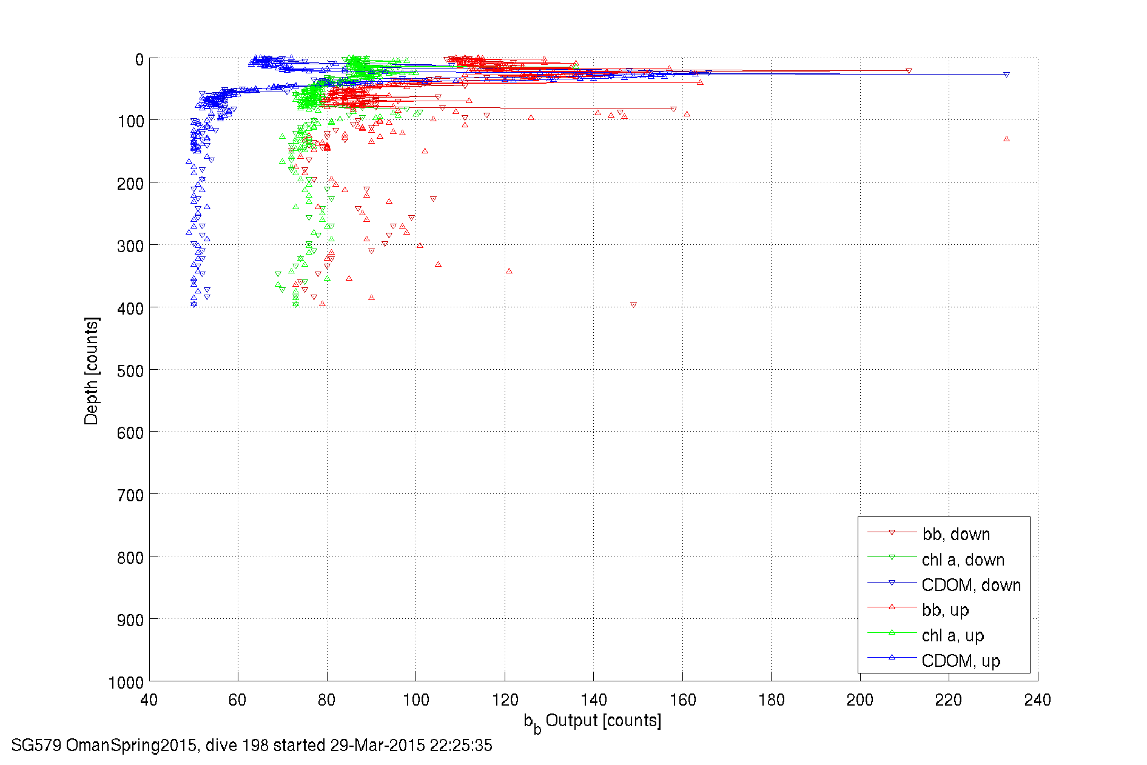Click the x-axis tick label 60

pos(238,700)
